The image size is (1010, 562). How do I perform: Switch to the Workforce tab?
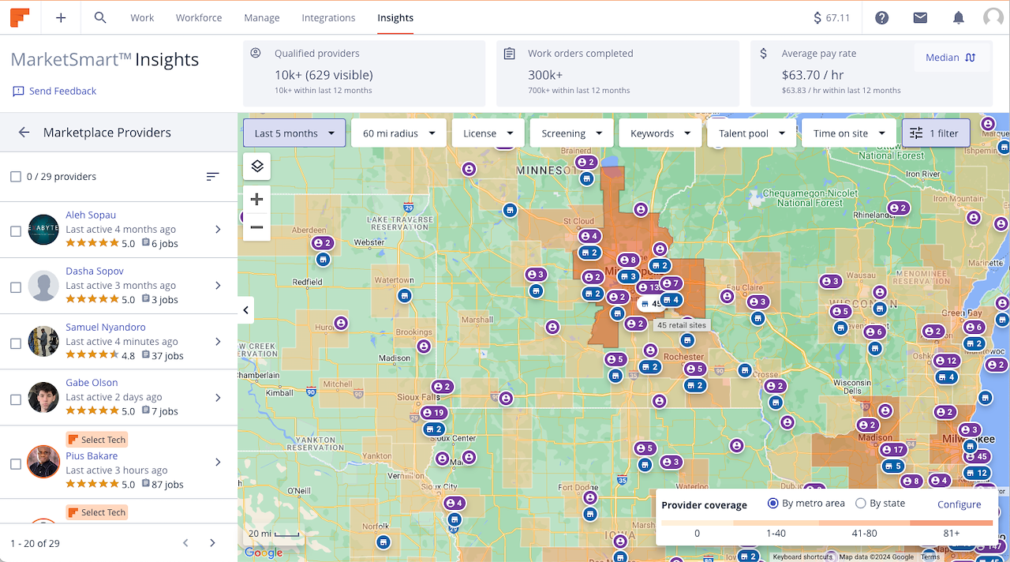click(x=199, y=17)
